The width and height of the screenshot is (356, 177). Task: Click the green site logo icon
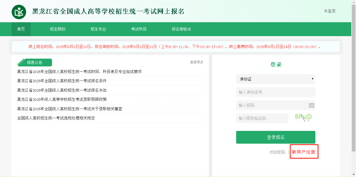point(19,12)
